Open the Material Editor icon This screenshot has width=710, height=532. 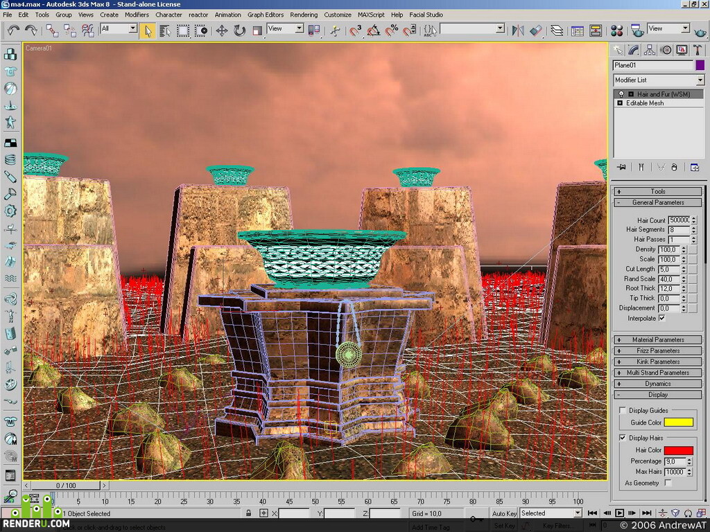click(616, 30)
